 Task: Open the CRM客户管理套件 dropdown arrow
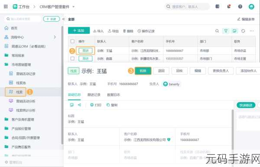tap(74, 7)
